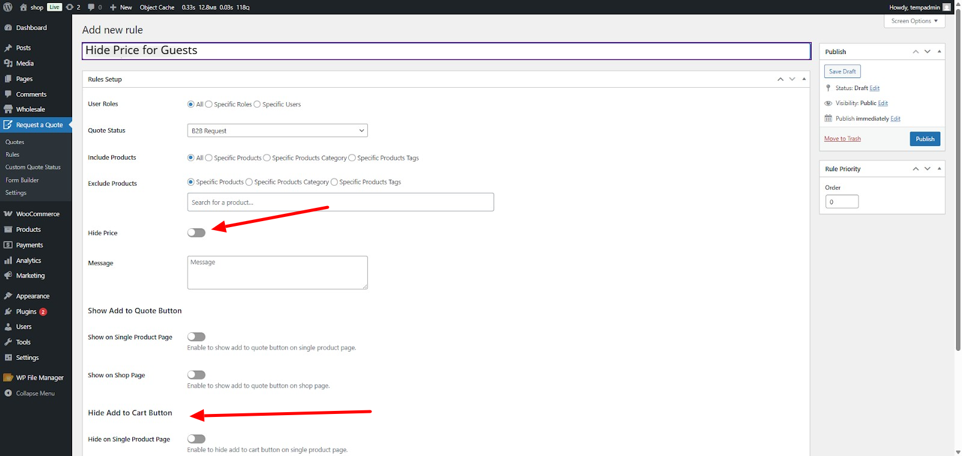
Task: Select Specific Users option
Action: tap(257, 105)
